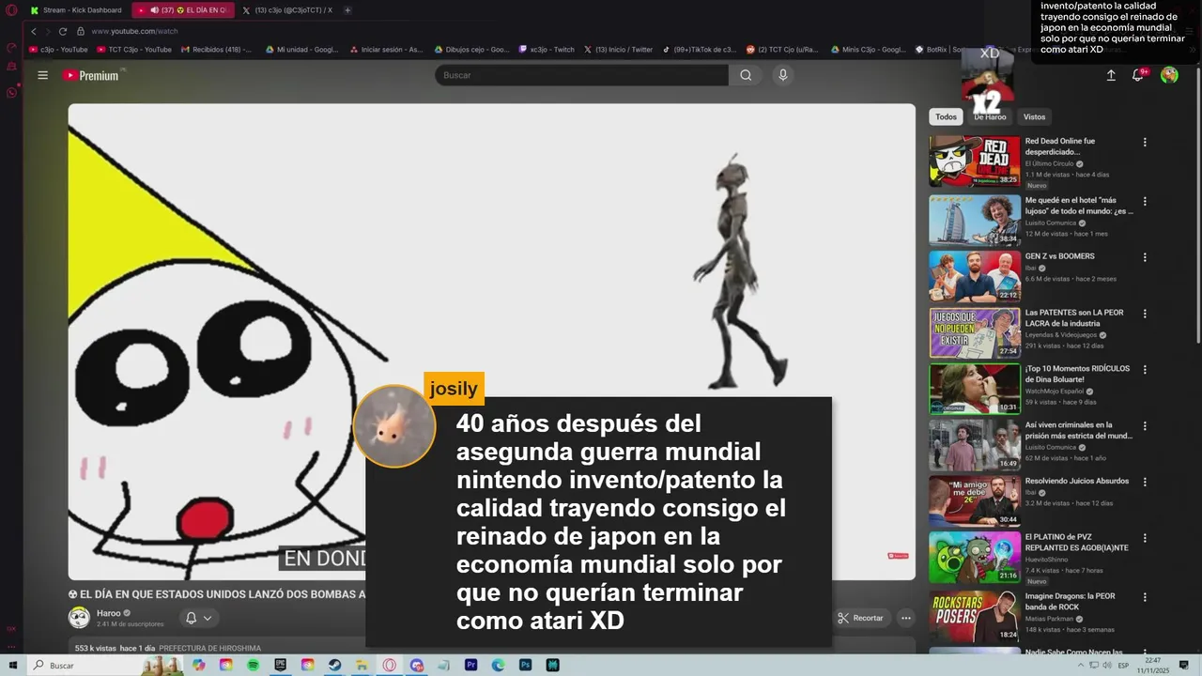
Task: Click the ESP language indicator
Action: [x=1124, y=666]
